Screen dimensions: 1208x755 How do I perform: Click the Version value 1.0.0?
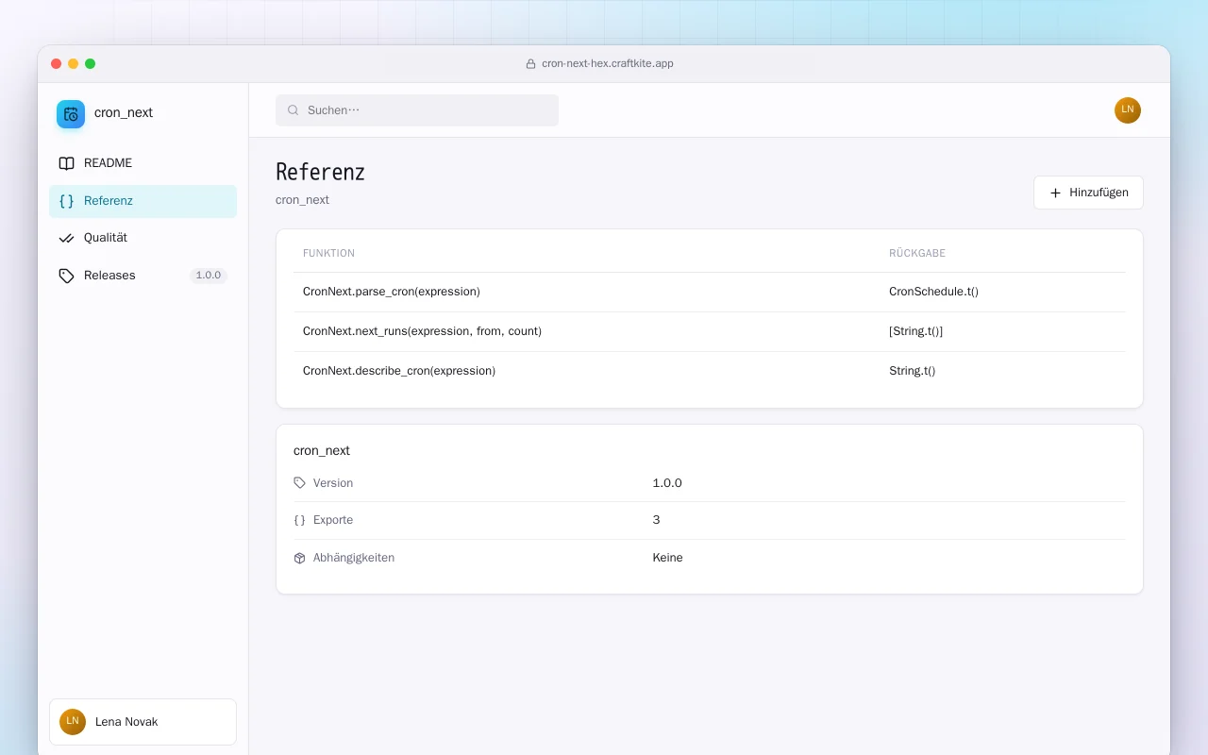(667, 483)
